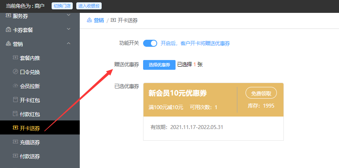The image size is (339, 168).
Task: Click the 满100元减10元 text
Action: (x=166, y=107)
